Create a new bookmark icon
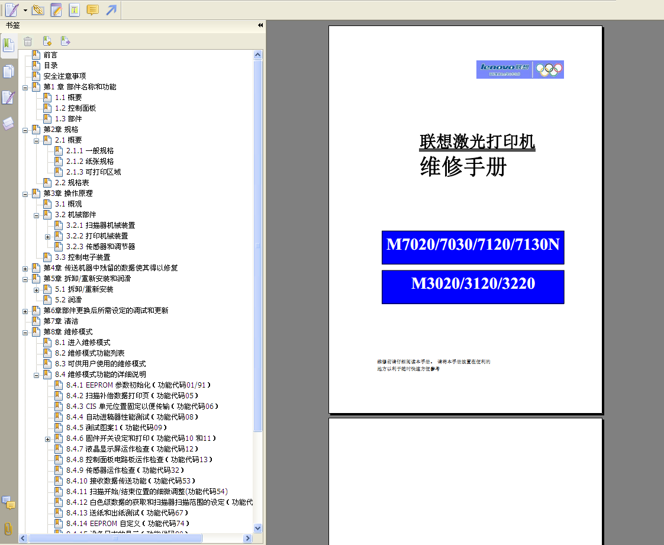 coord(47,41)
